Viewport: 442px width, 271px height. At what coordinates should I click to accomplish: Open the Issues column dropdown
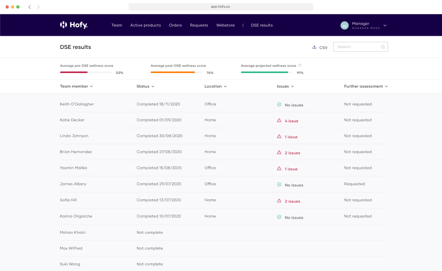285,86
